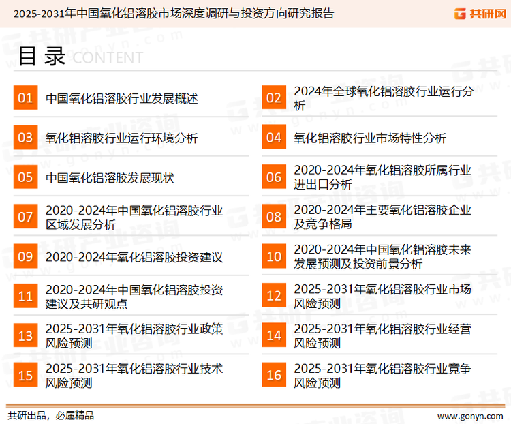The width and height of the screenshot is (511, 424).
Task: Click 共研出品，必属精品 footer slogan
Action: coord(50,414)
